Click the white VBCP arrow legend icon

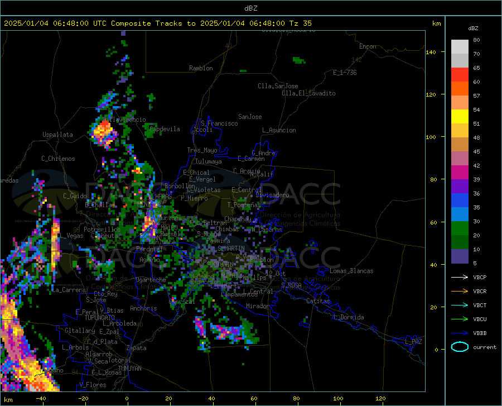click(x=460, y=277)
